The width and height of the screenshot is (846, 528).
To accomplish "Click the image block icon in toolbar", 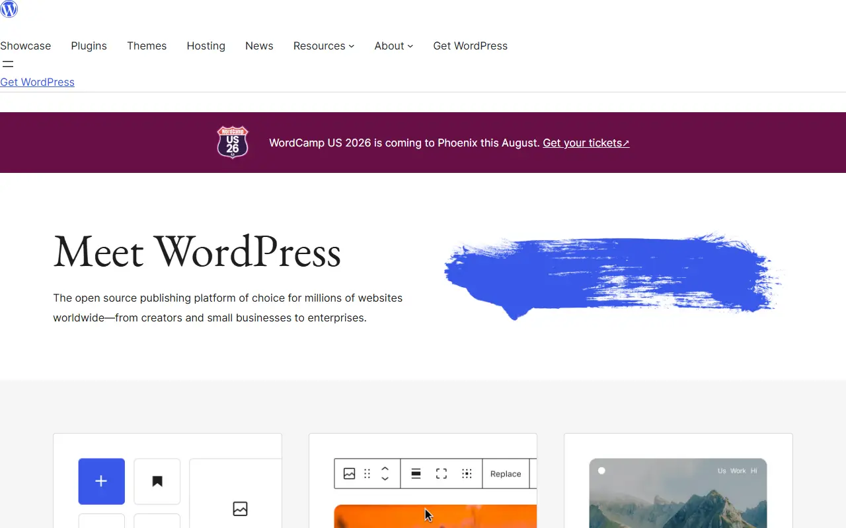I will point(350,474).
